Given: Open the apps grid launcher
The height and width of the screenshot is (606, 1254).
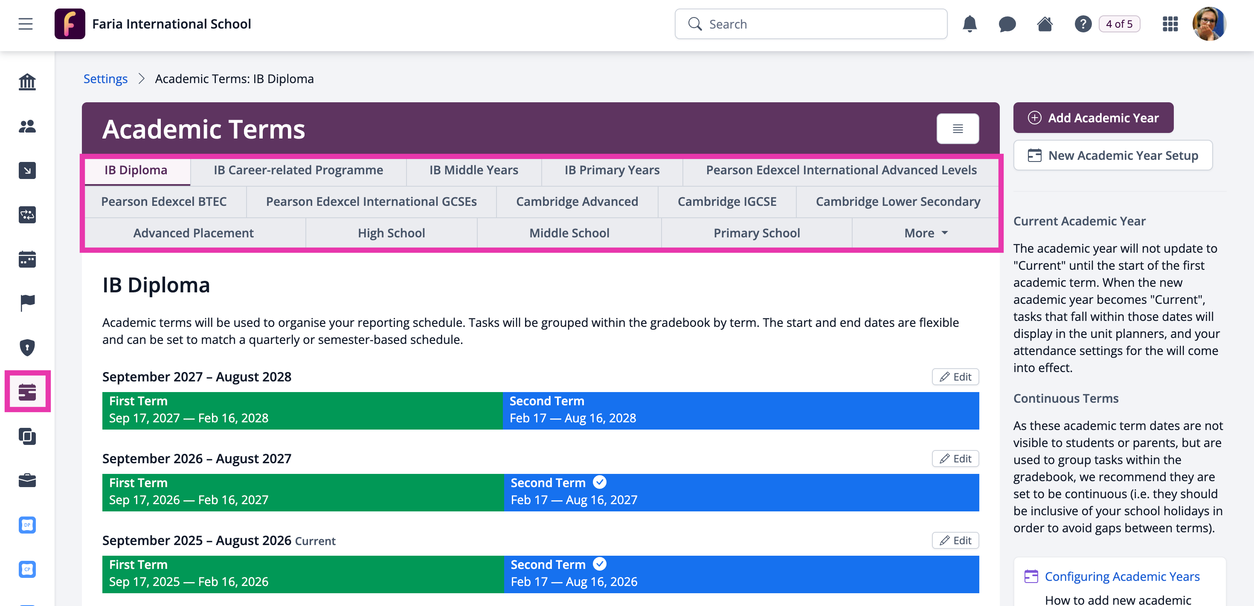Looking at the screenshot, I should tap(1170, 24).
